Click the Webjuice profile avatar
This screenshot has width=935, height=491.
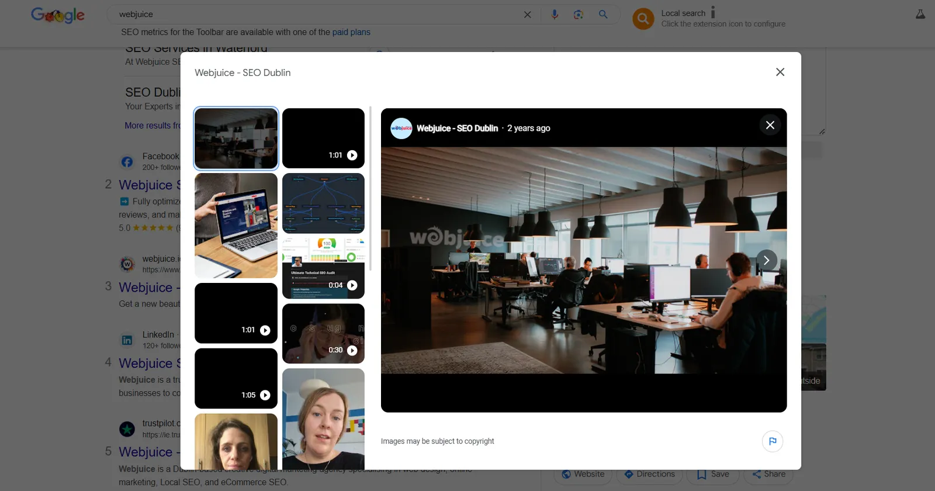(401, 128)
